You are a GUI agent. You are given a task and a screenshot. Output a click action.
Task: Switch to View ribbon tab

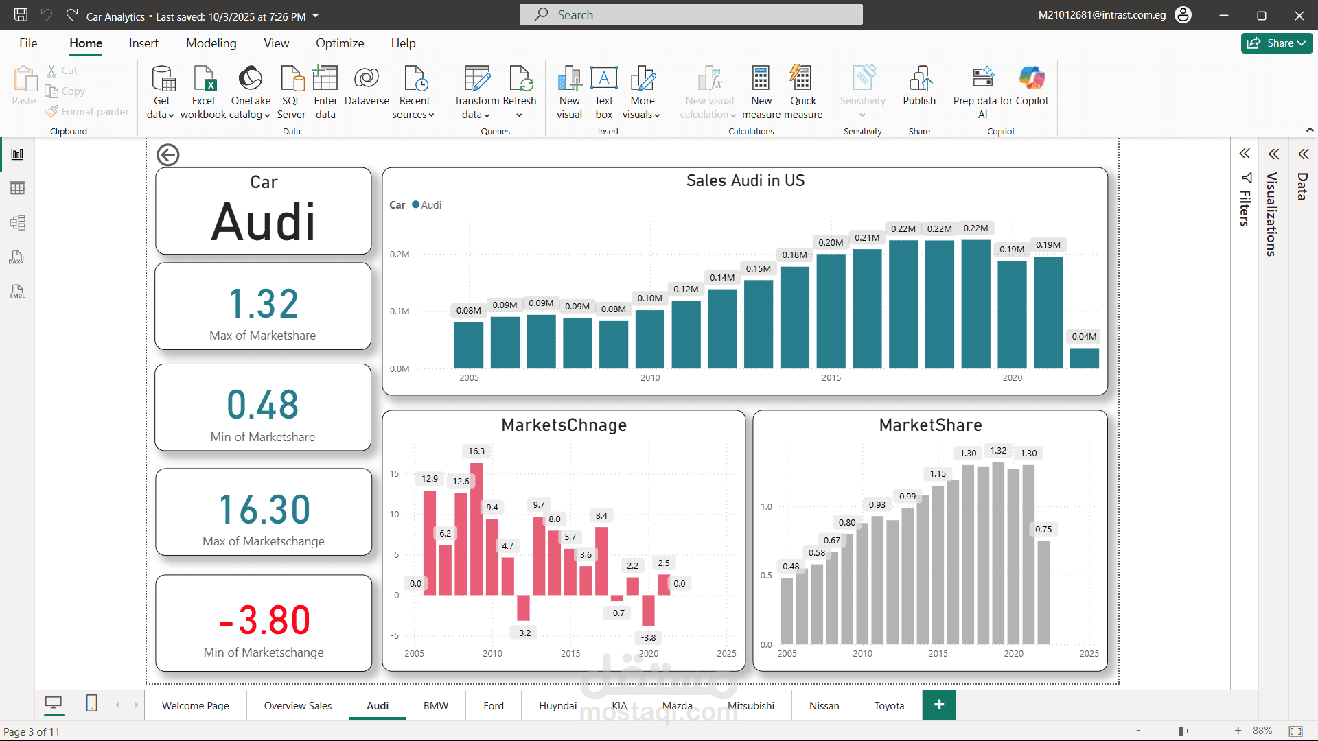276,43
